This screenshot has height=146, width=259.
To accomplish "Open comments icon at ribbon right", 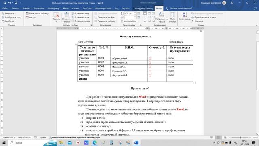I will coord(255,8).
